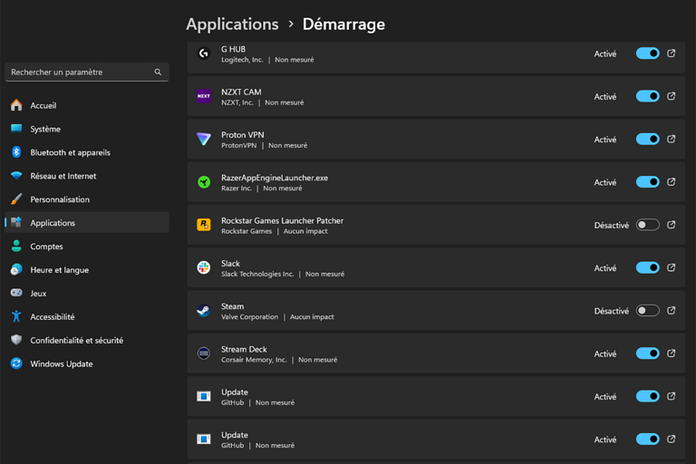
Task: Disable G HUB startup toggle
Action: (648, 53)
